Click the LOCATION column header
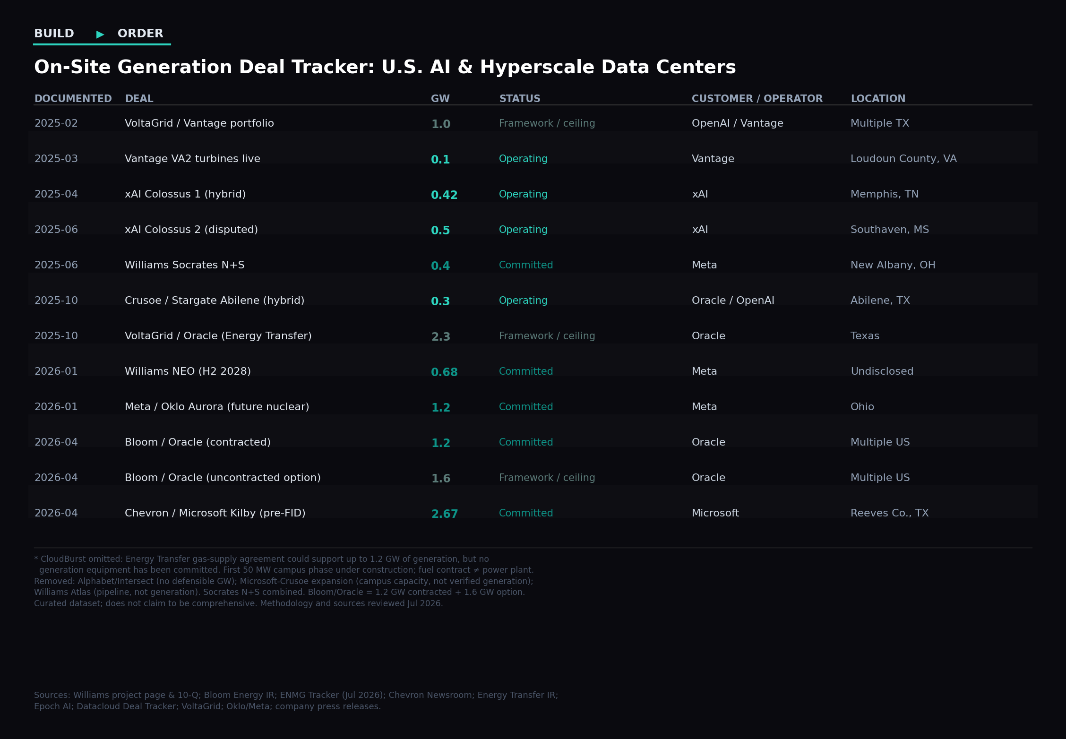This screenshot has width=1066, height=739. pyautogui.click(x=878, y=98)
